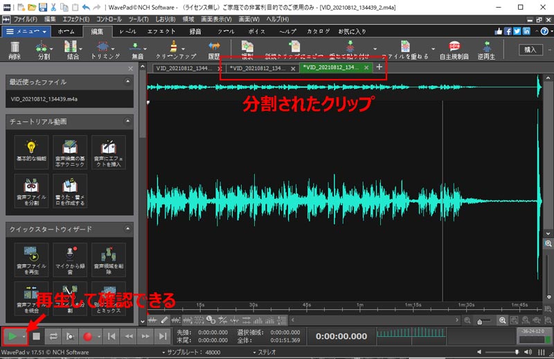Screen dimensions: 554x359
Task: Click the 購入 (Purchase) button
Action: click(530, 49)
